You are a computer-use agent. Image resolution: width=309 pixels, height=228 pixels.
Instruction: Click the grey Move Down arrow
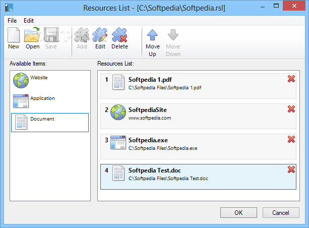point(173,35)
